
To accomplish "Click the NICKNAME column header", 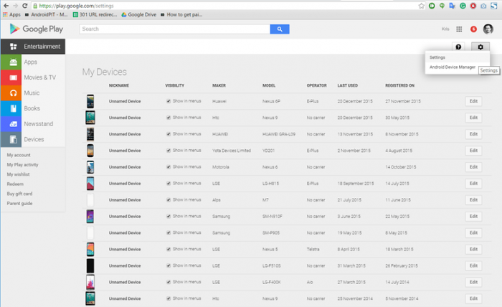I will point(119,85).
